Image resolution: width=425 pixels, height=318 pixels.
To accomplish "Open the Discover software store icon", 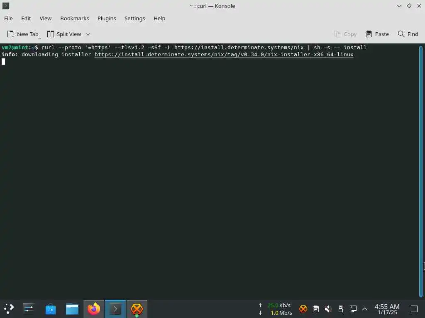I will point(50,309).
